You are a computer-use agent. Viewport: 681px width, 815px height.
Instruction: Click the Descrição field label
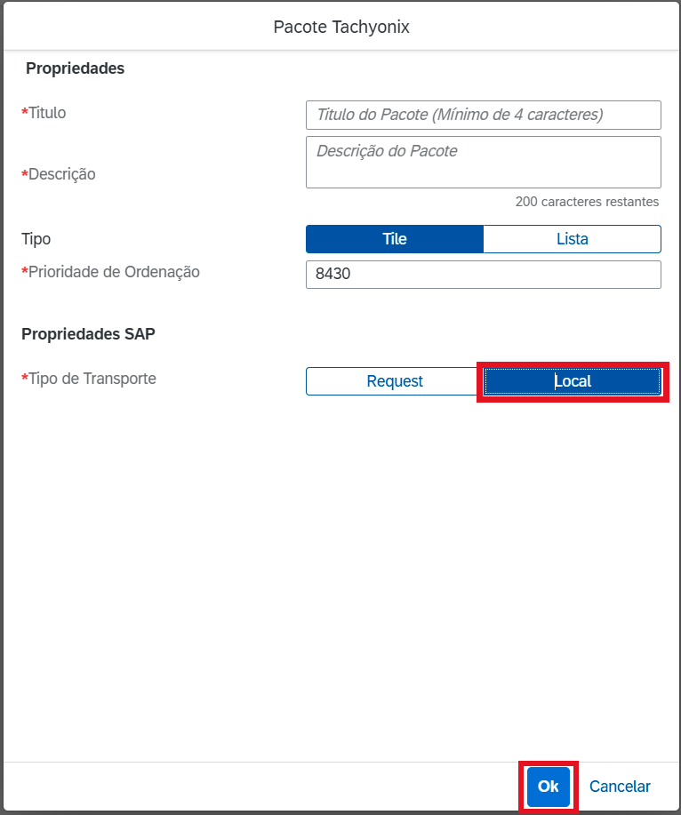62,174
